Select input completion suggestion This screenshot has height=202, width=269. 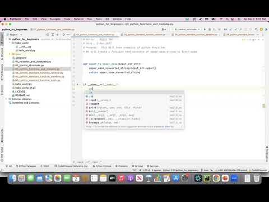pos(134,100)
